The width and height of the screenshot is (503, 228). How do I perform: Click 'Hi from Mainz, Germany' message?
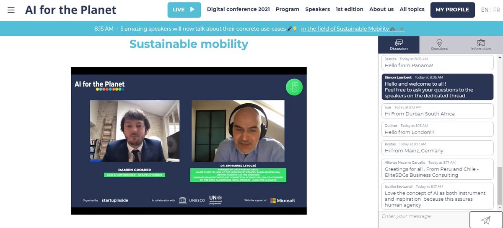pos(438,148)
